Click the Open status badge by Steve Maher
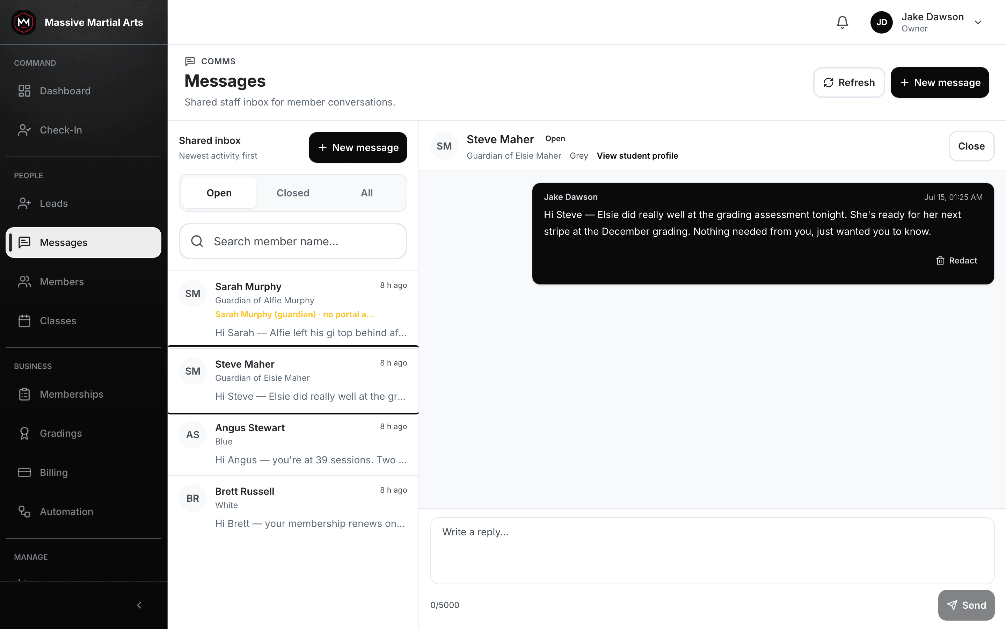 (x=555, y=138)
